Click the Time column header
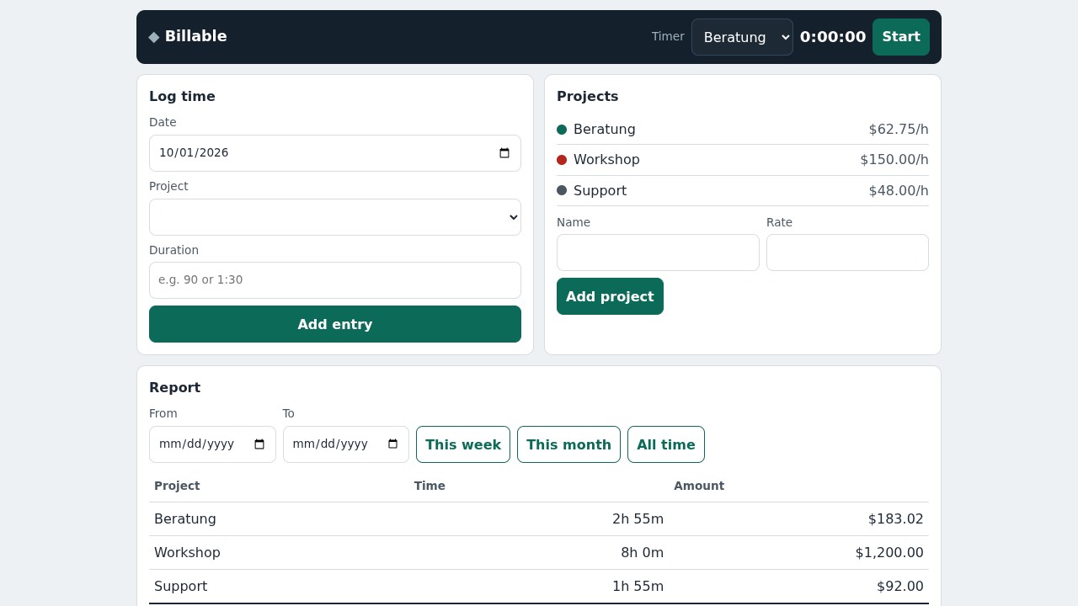Screen dimensions: 1078x606 pyautogui.click(x=430, y=486)
